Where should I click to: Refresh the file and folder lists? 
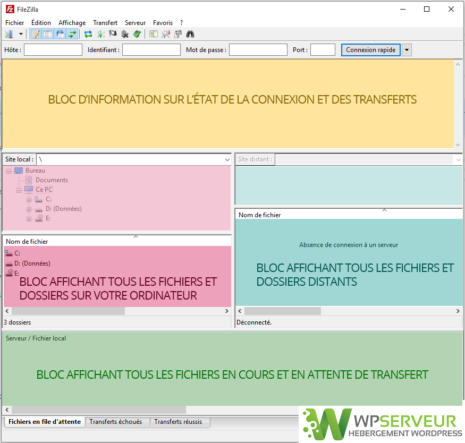point(88,34)
